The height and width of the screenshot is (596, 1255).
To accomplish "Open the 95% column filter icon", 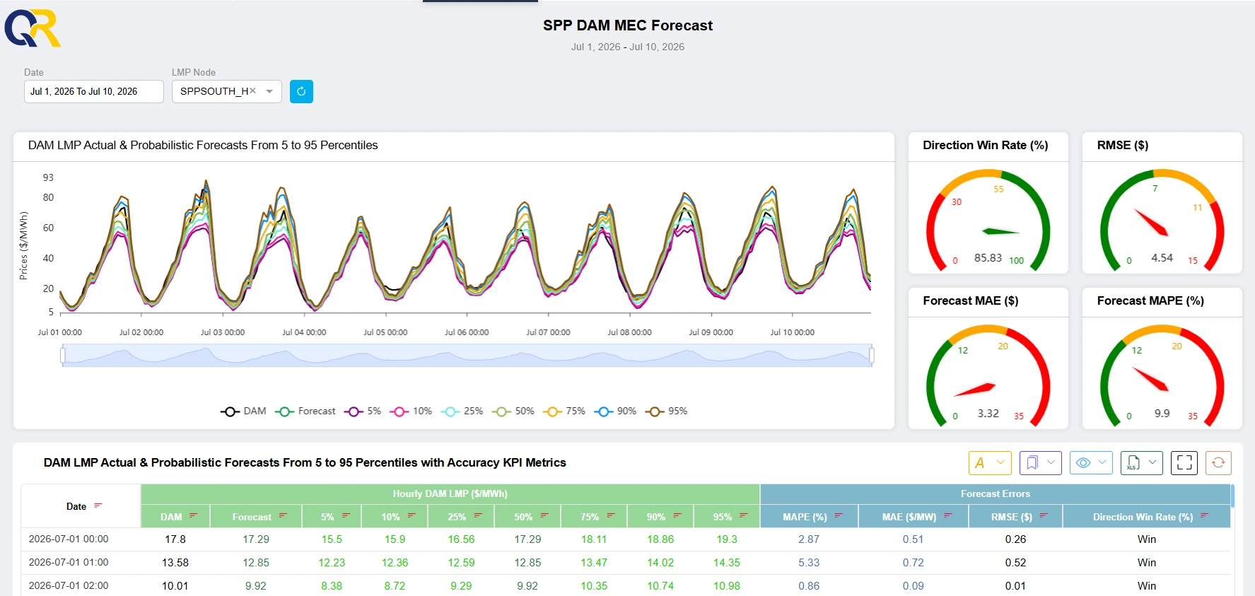I will click(x=744, y=516).
